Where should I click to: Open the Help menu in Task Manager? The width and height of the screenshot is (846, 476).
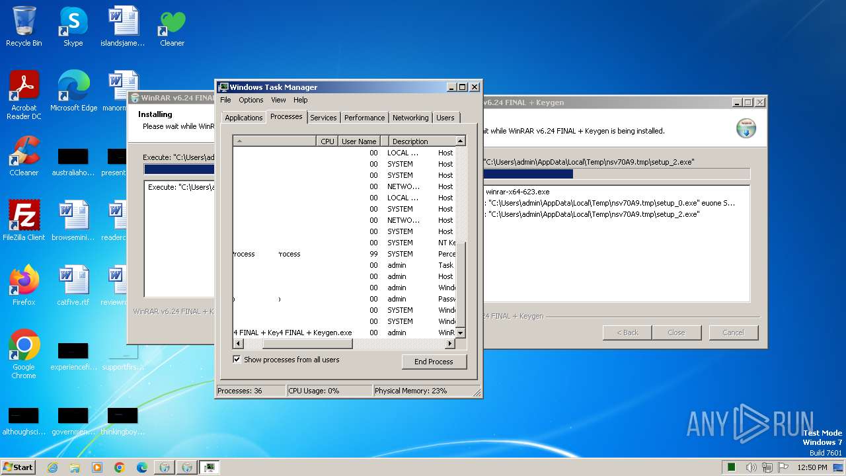tap(301, 100)
